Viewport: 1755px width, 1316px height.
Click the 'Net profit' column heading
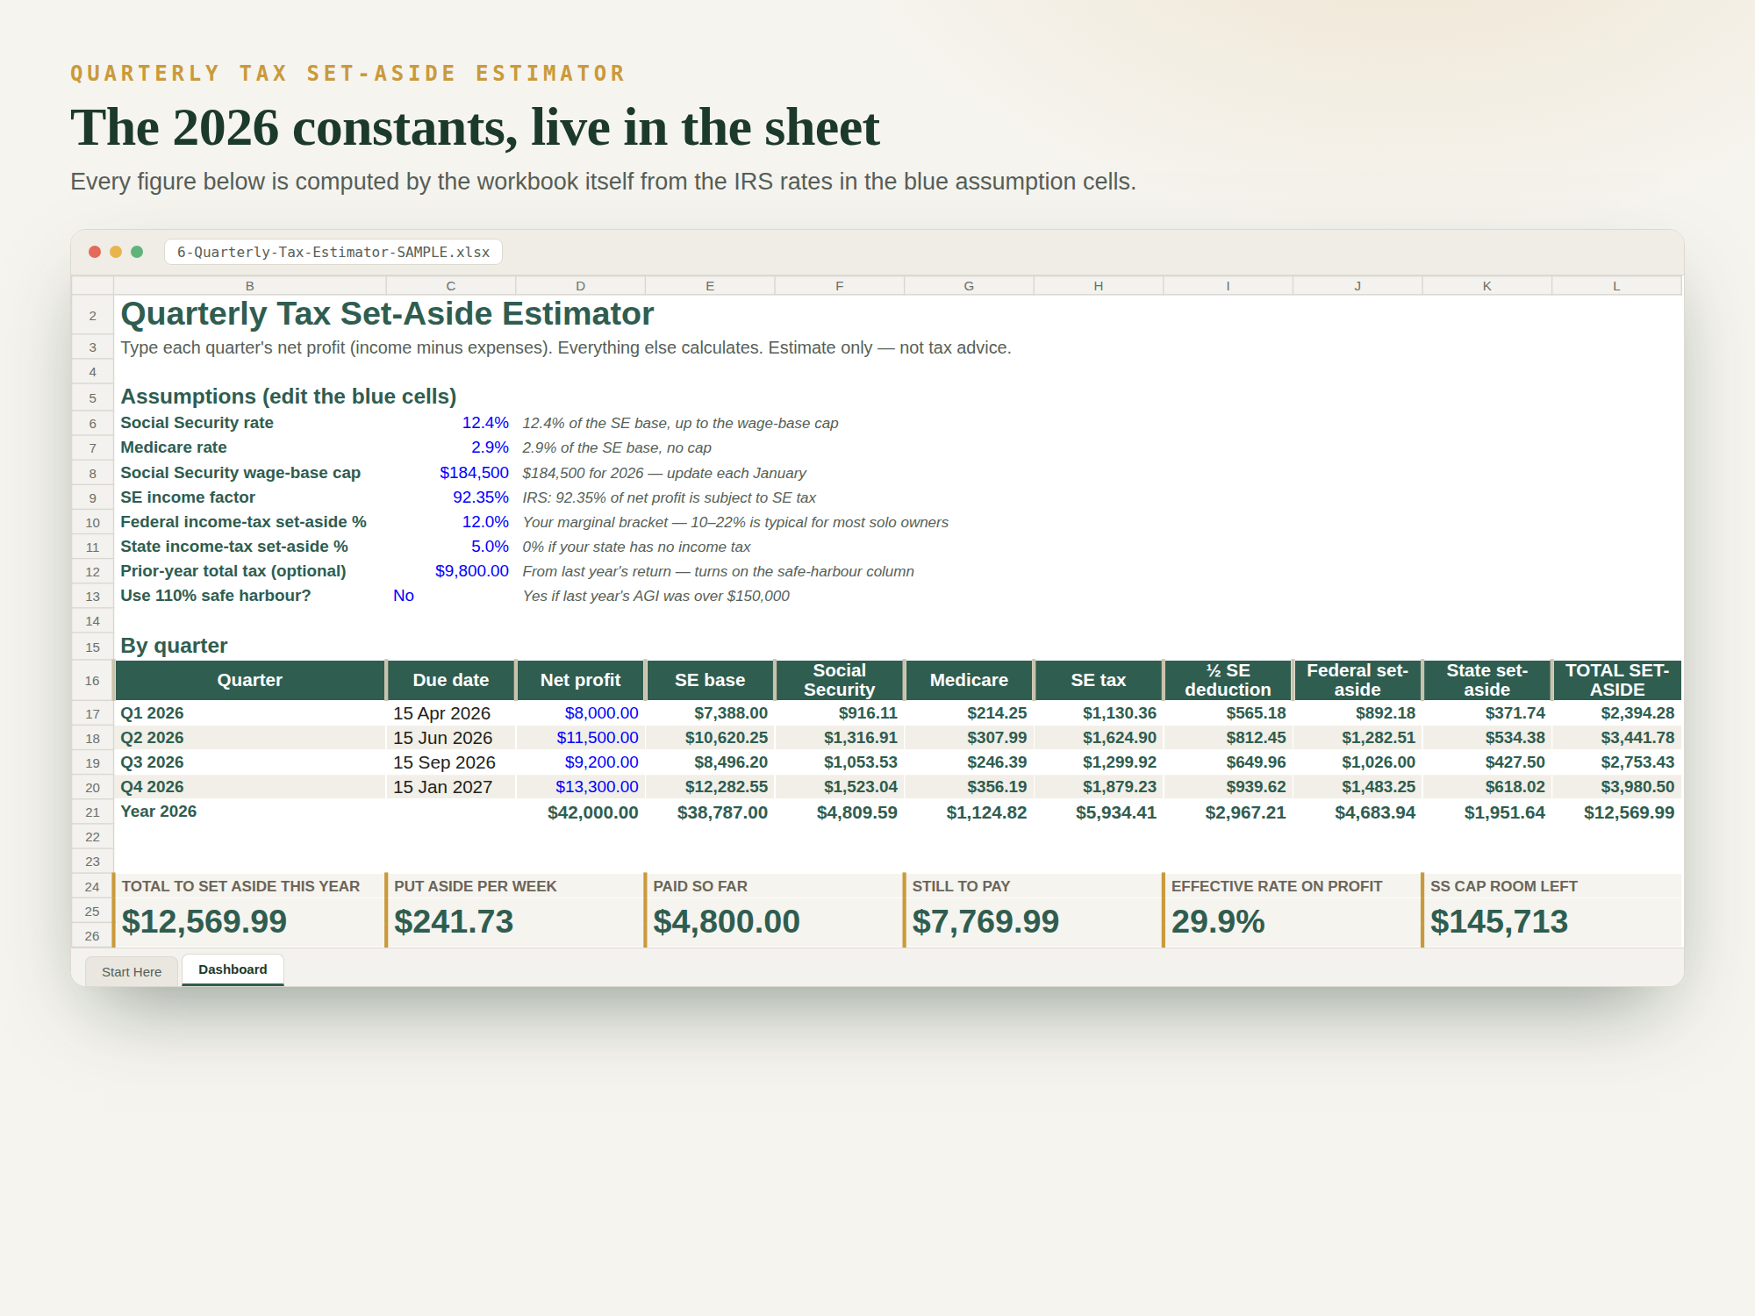pos(581,680)
